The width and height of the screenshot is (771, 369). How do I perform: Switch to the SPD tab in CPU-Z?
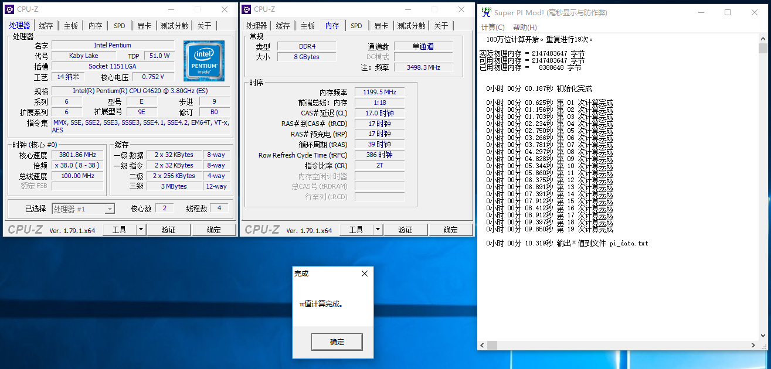tap(119, 25)
